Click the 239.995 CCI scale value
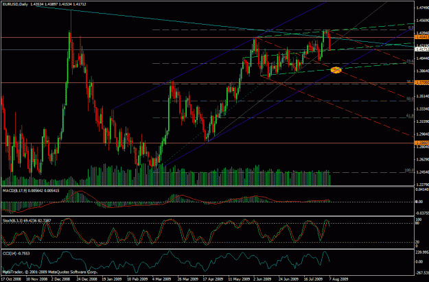The image size is (429, 282). coord(422,252)
